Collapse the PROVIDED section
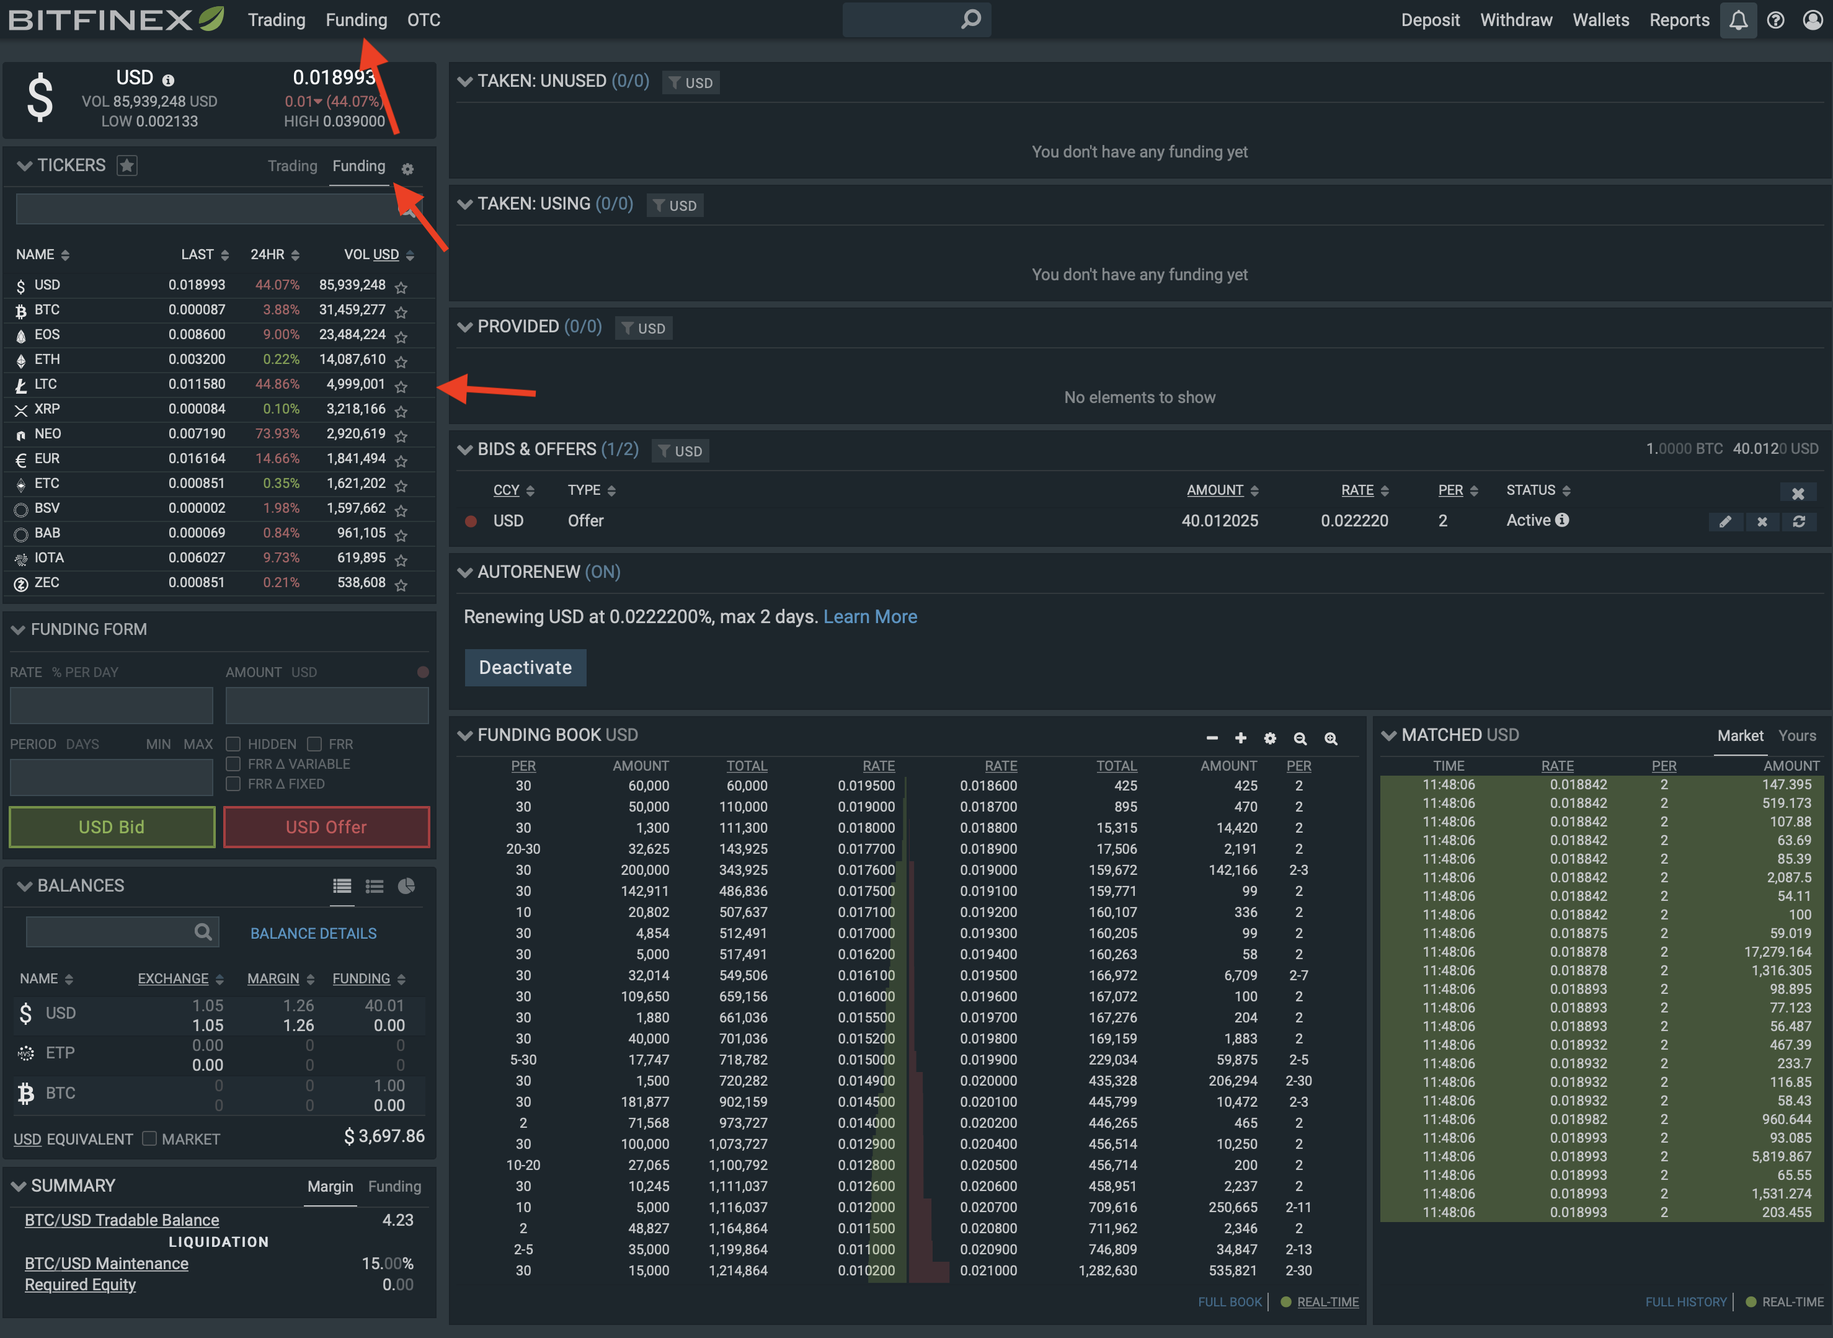The height and width of the screenshot is (1338, 1833). point(465,326)
